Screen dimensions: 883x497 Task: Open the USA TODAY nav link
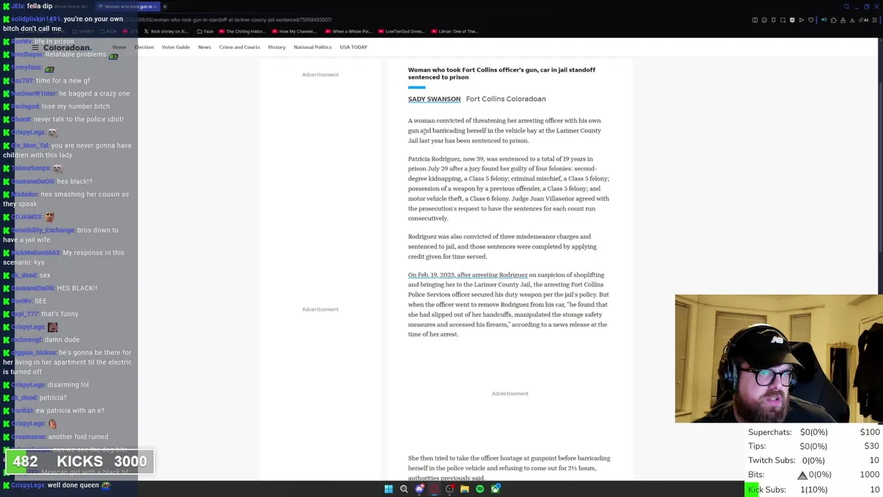[x=353, y=47]
